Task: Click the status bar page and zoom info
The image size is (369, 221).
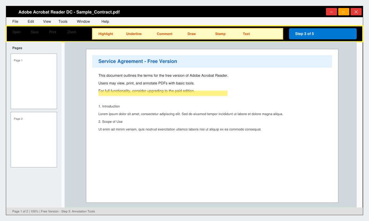Action: [x=54, y=211]
